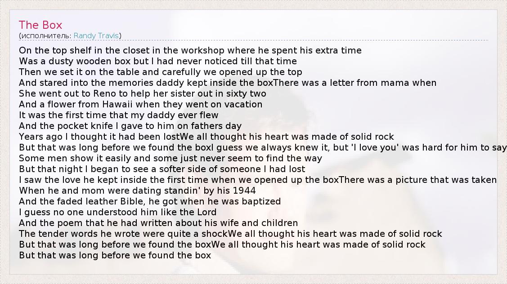Click the lyric line starting 'On the top shelf'
The width and height of the screenshot is (507, 284).
click(190, 50)
